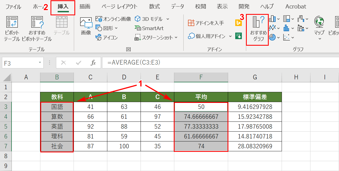Expand the column chart dropdown arrow

click(278, 19)
